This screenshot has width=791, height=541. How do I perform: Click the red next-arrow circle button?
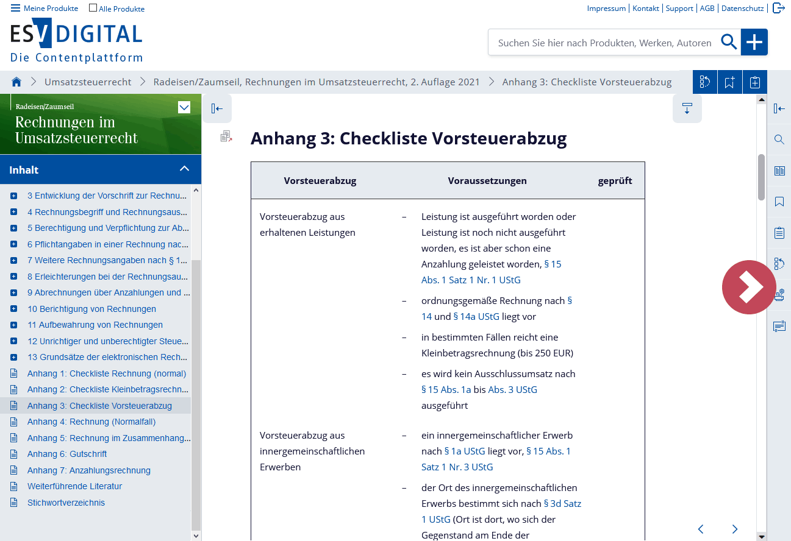[748, 287]
